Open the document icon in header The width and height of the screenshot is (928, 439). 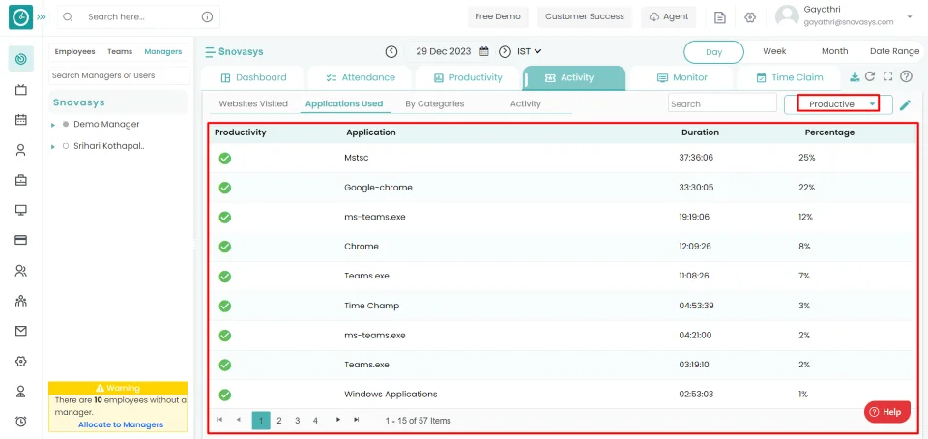719,17
